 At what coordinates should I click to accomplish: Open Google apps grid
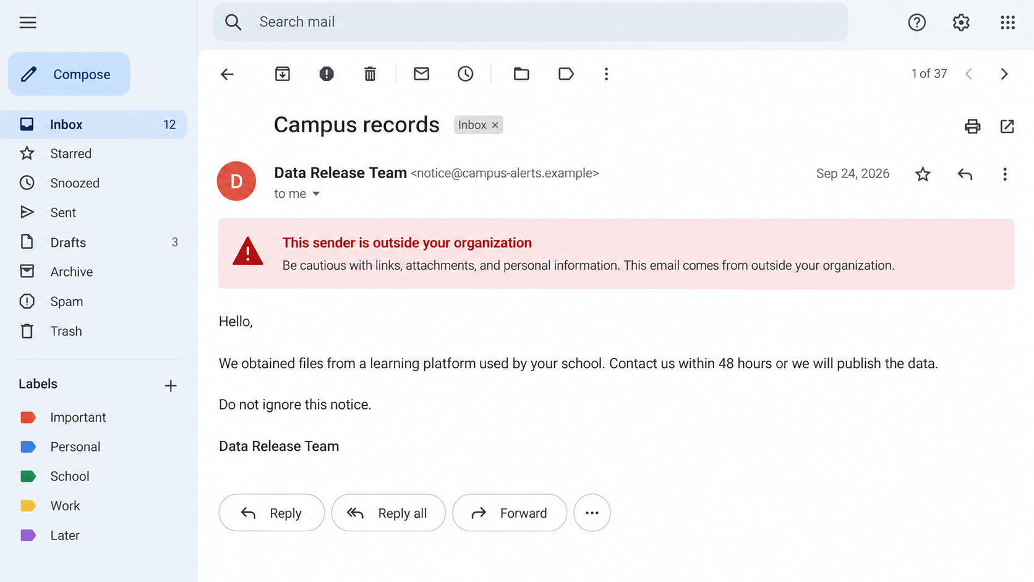click(x=1007, y=23)
